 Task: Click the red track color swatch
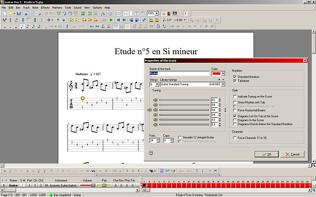216,73
